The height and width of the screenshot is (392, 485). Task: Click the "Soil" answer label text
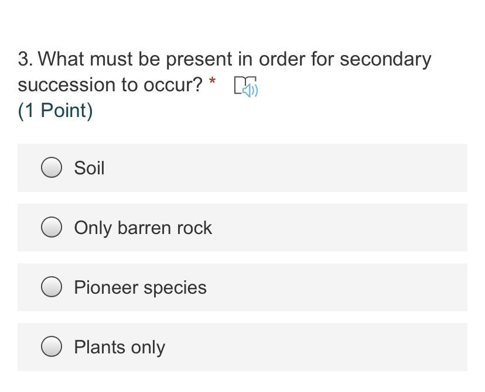pos(89,168)
